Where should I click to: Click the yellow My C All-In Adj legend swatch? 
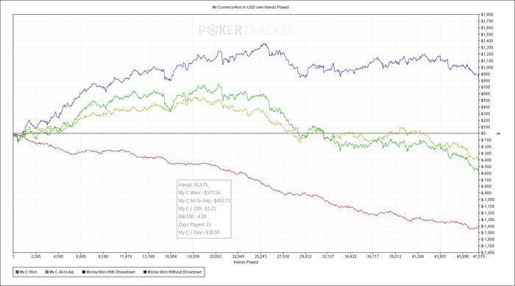(x=47, y=272)
